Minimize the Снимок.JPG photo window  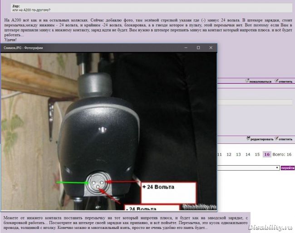186,48
